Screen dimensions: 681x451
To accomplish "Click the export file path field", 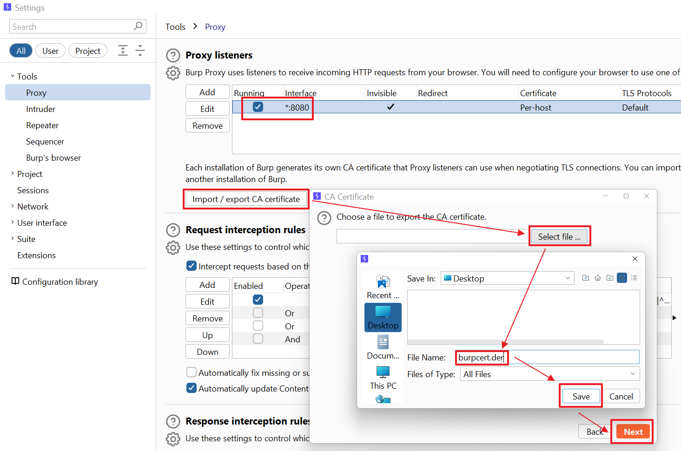I will 433,236.
